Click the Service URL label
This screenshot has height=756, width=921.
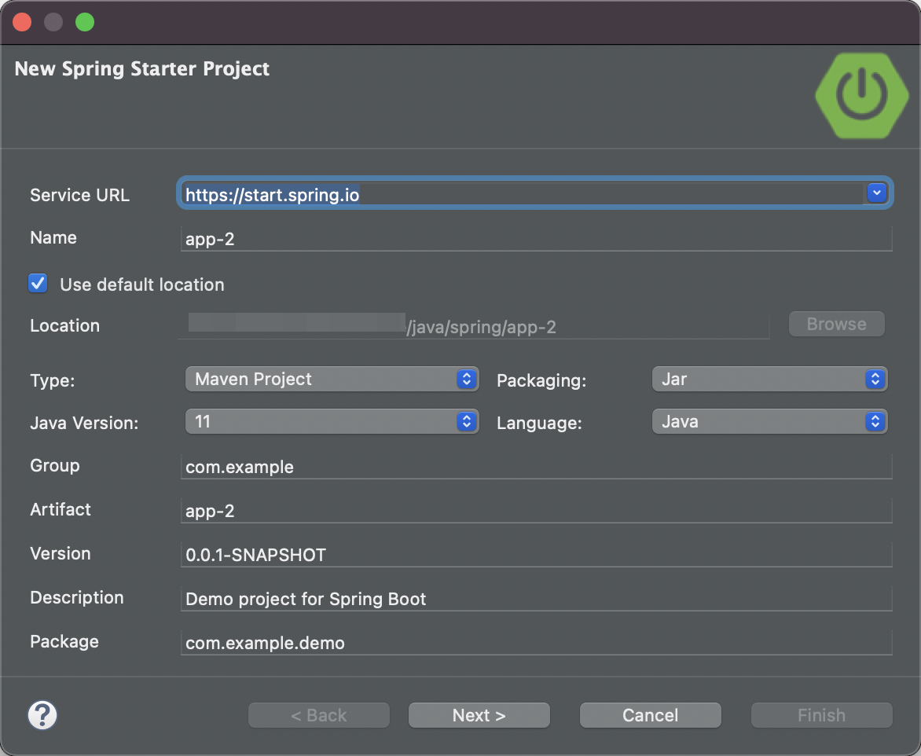tap(80, 195)
